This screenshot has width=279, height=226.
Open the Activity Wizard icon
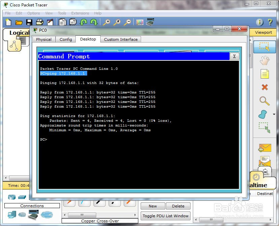(50, 22)
